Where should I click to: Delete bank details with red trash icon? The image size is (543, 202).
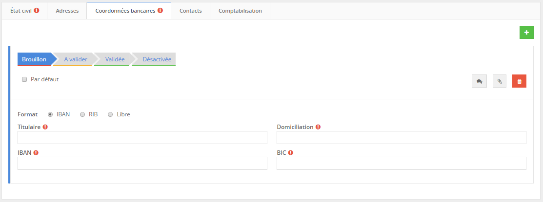[x=519, y=81]
